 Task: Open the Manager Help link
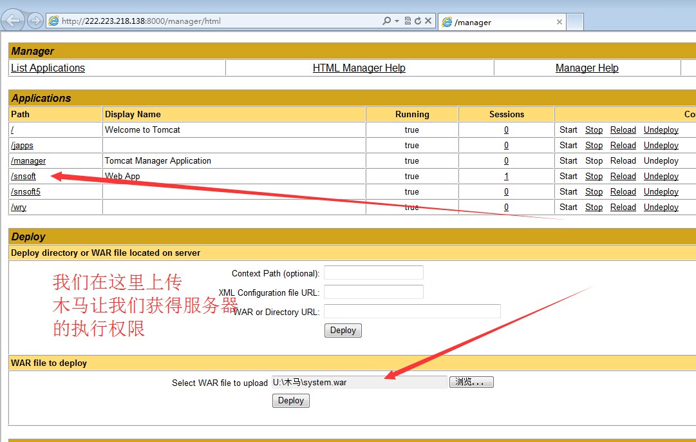[587, 68]
